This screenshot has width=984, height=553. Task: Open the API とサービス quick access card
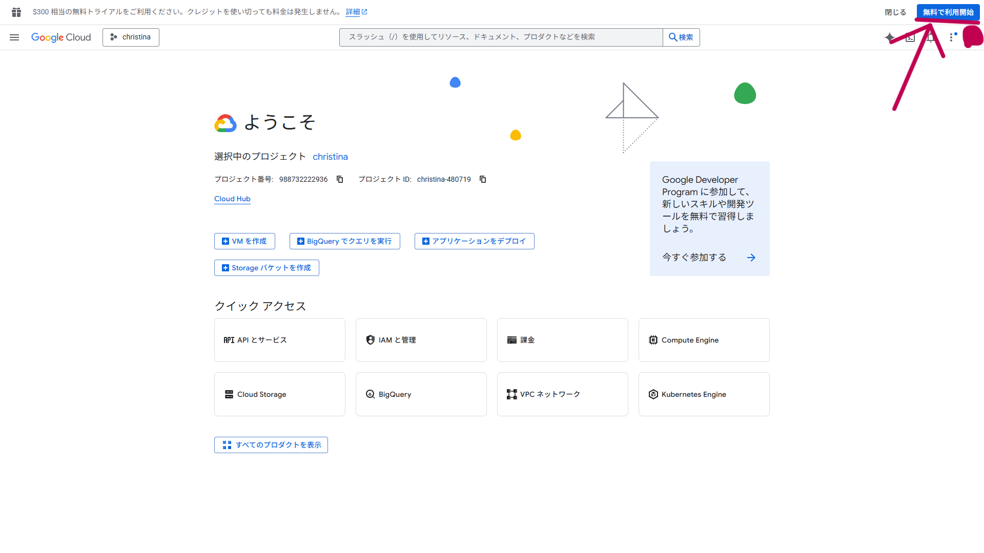pos(279,340)
